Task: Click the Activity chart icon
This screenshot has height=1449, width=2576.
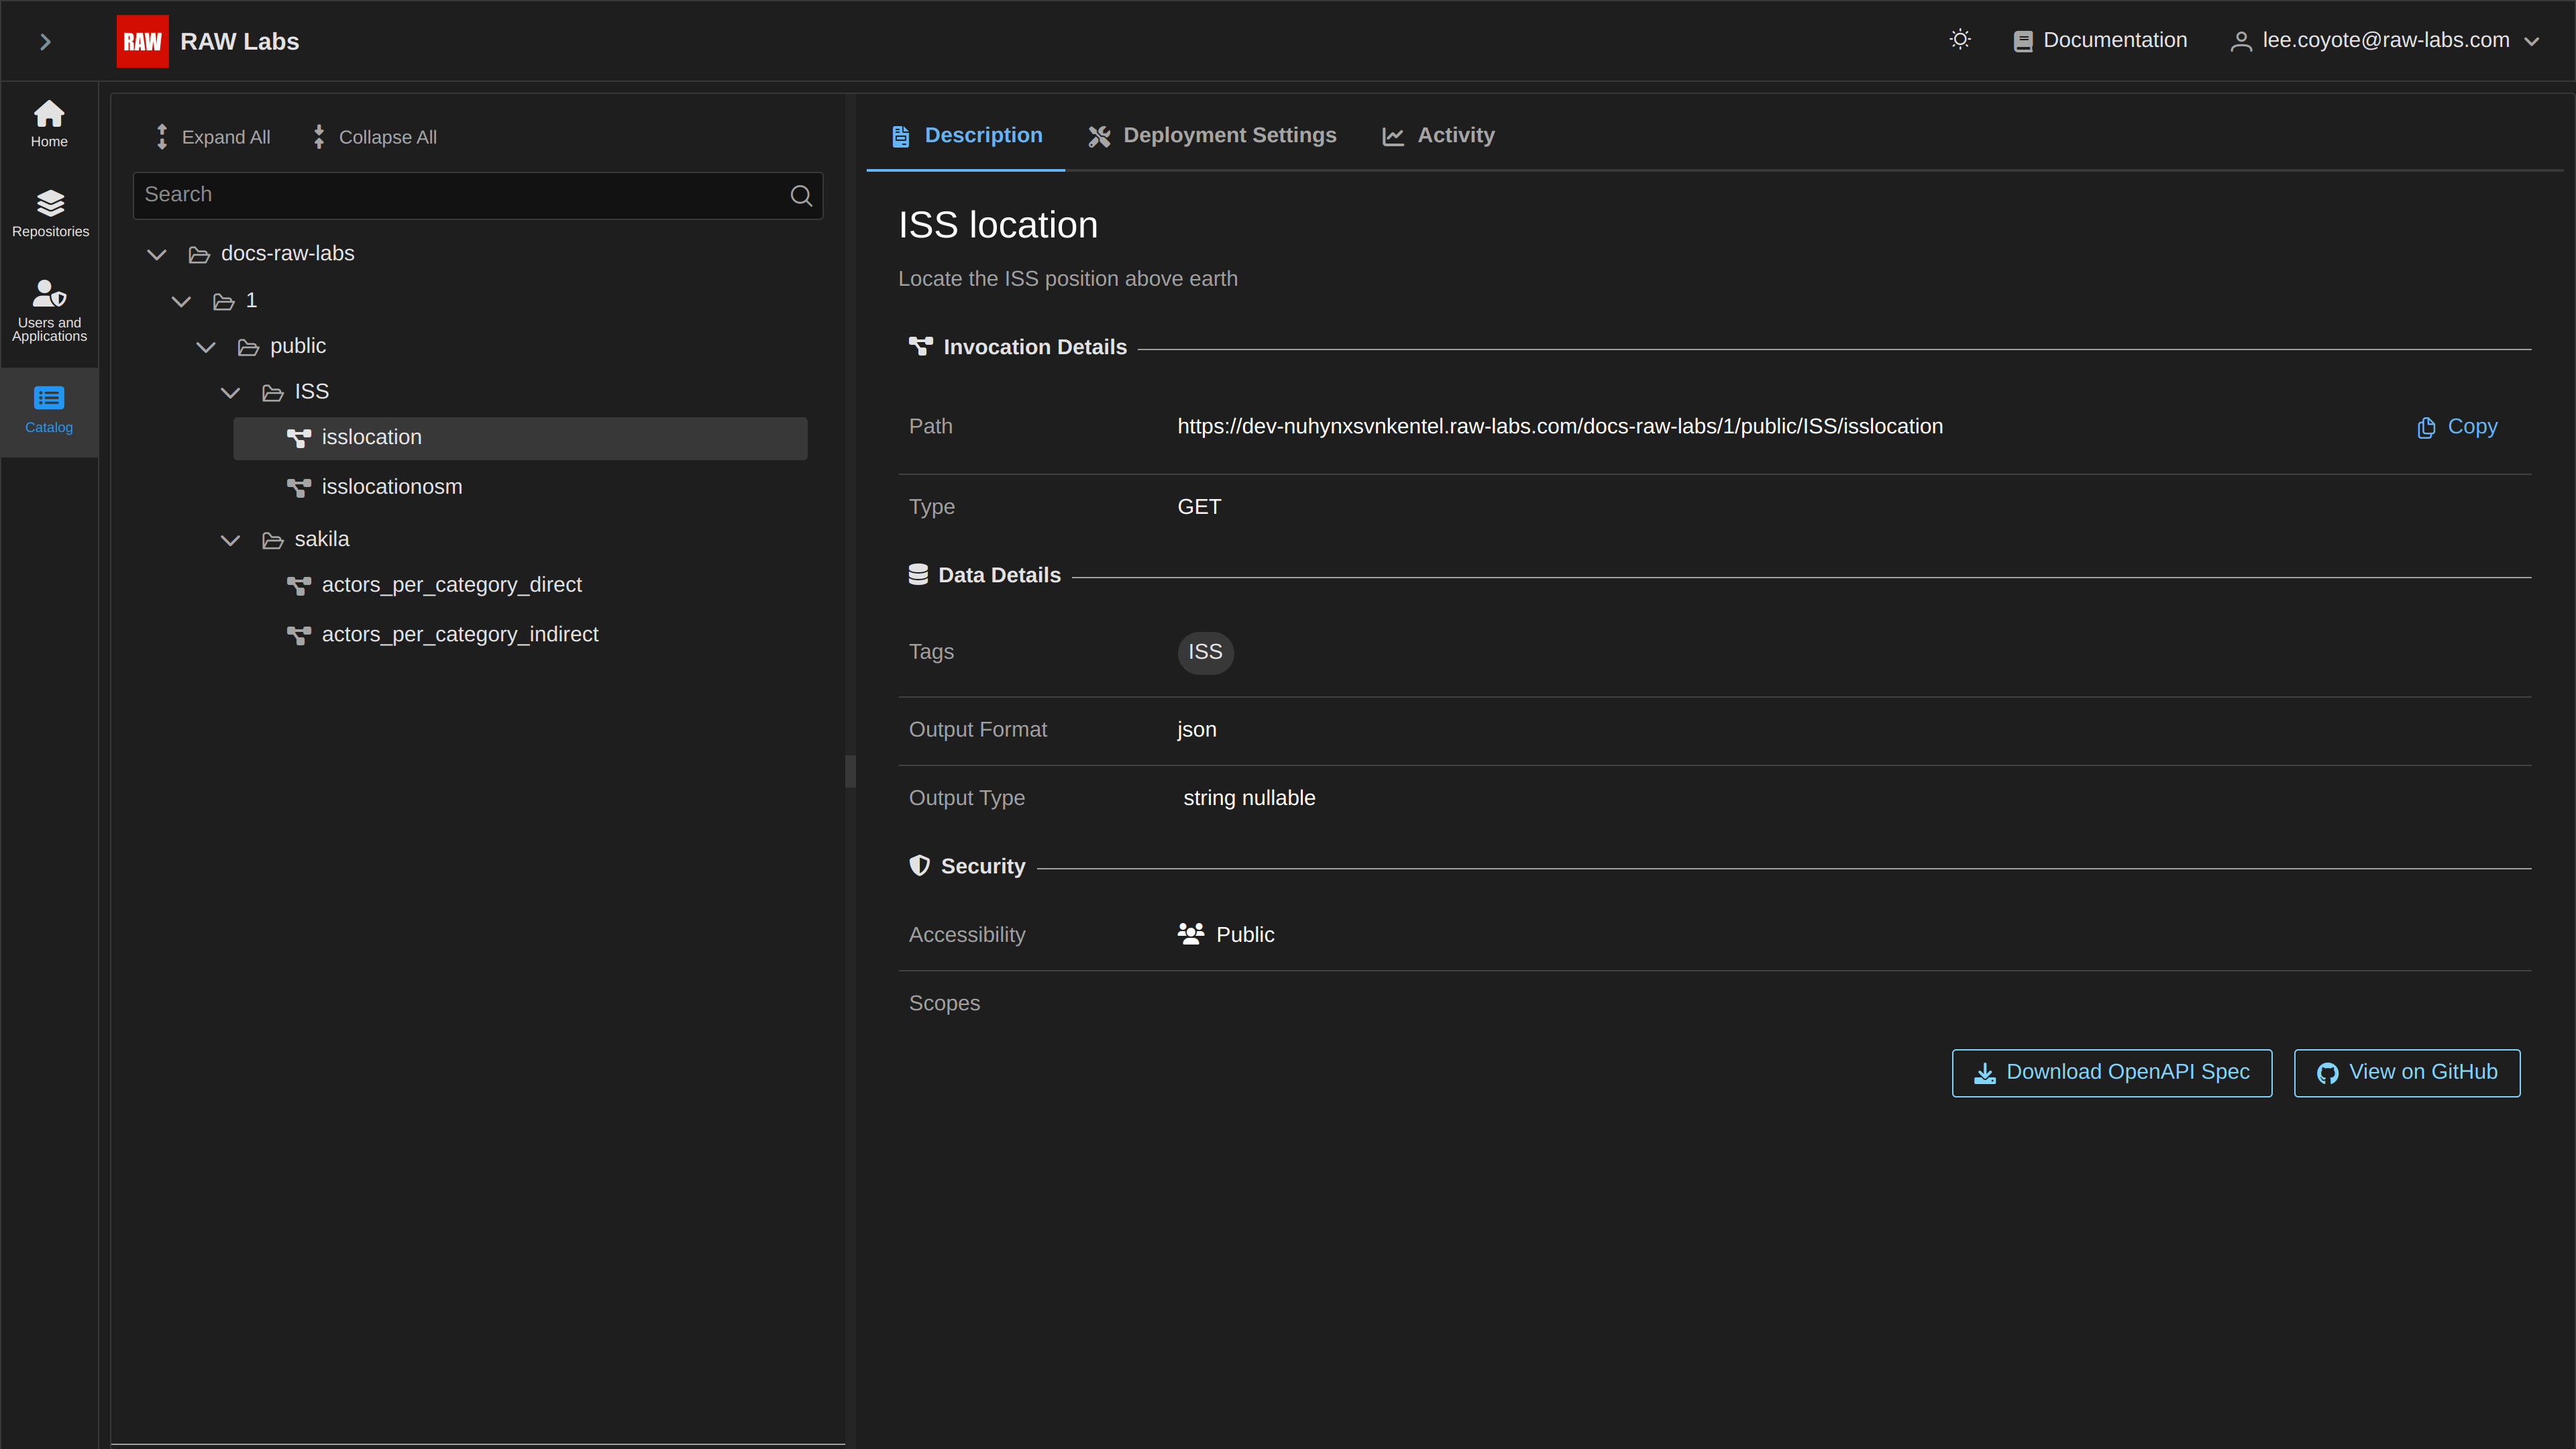Action: (x=1393, y=137)
